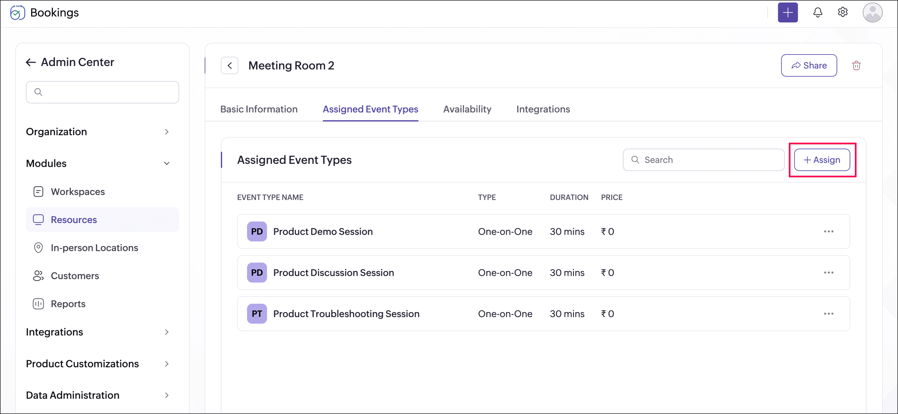
Task: Click the Bookings logo icon
Action: 17,12
